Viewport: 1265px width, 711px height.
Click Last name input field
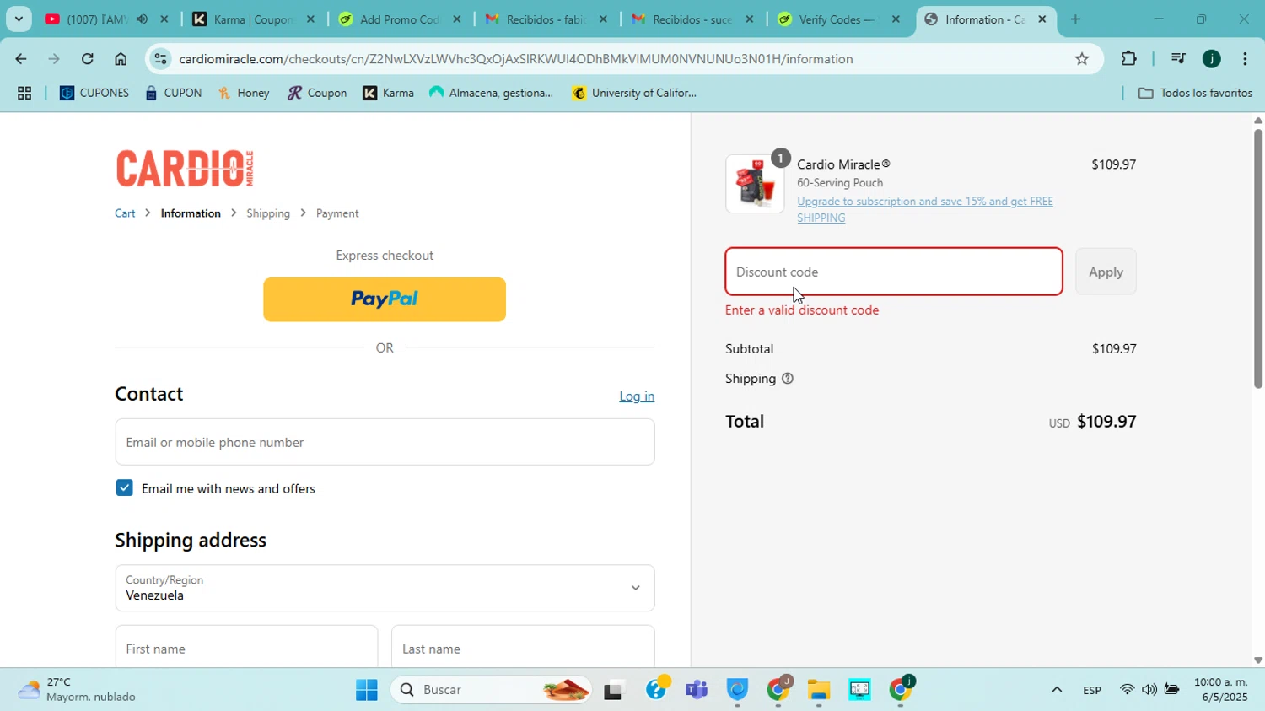tap(523, 648)
